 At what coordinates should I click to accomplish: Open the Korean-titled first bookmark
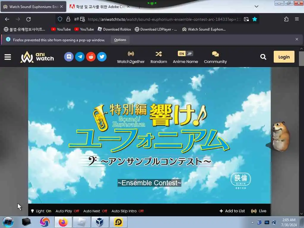point(24,29)
